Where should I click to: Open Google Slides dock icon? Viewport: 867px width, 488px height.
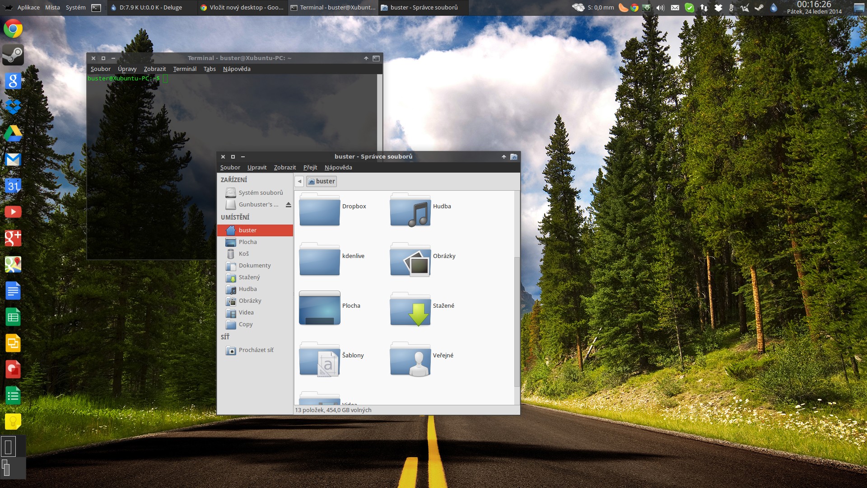tap(13, 343)
